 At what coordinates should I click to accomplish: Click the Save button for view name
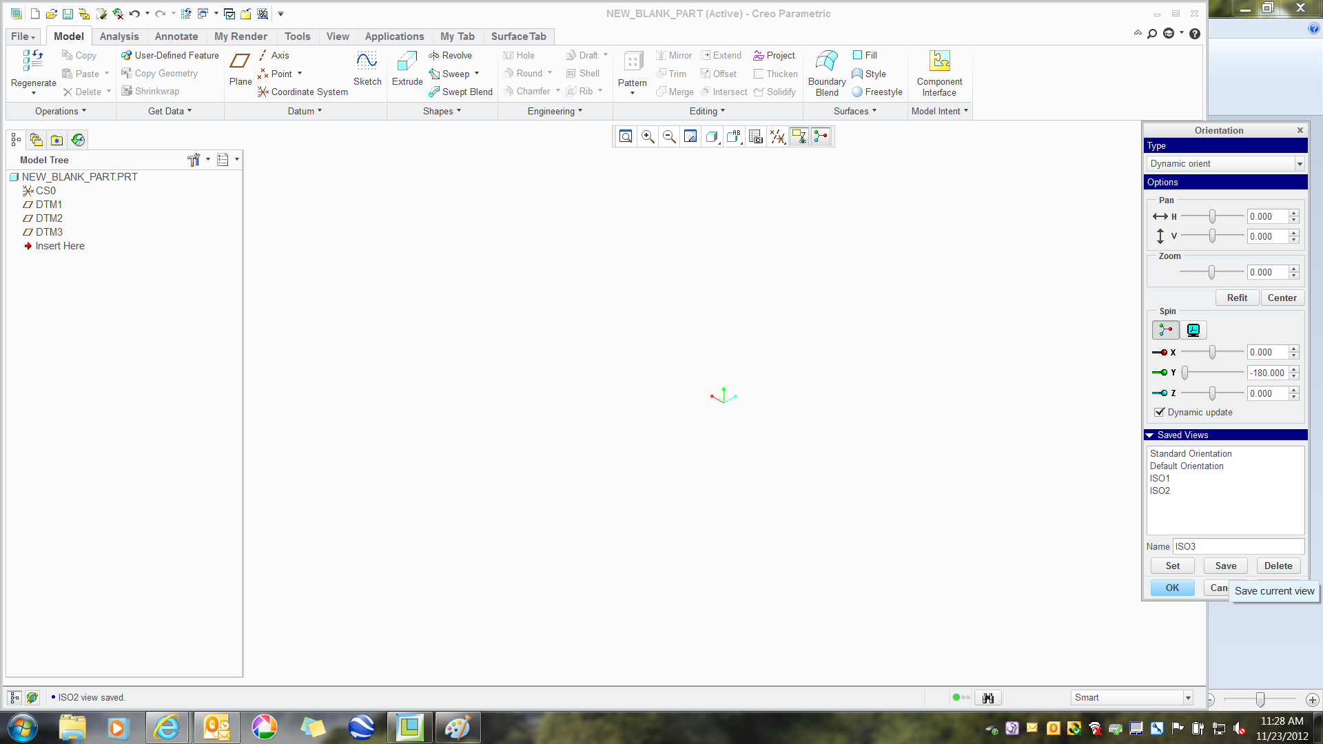click(1226, 566)
